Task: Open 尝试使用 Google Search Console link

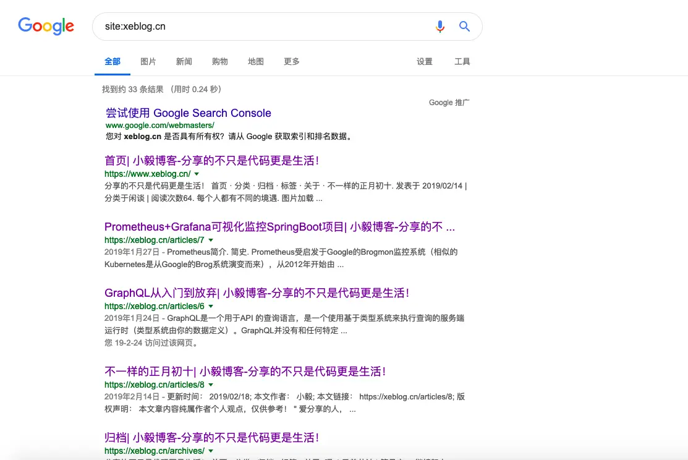Action: 189,113
